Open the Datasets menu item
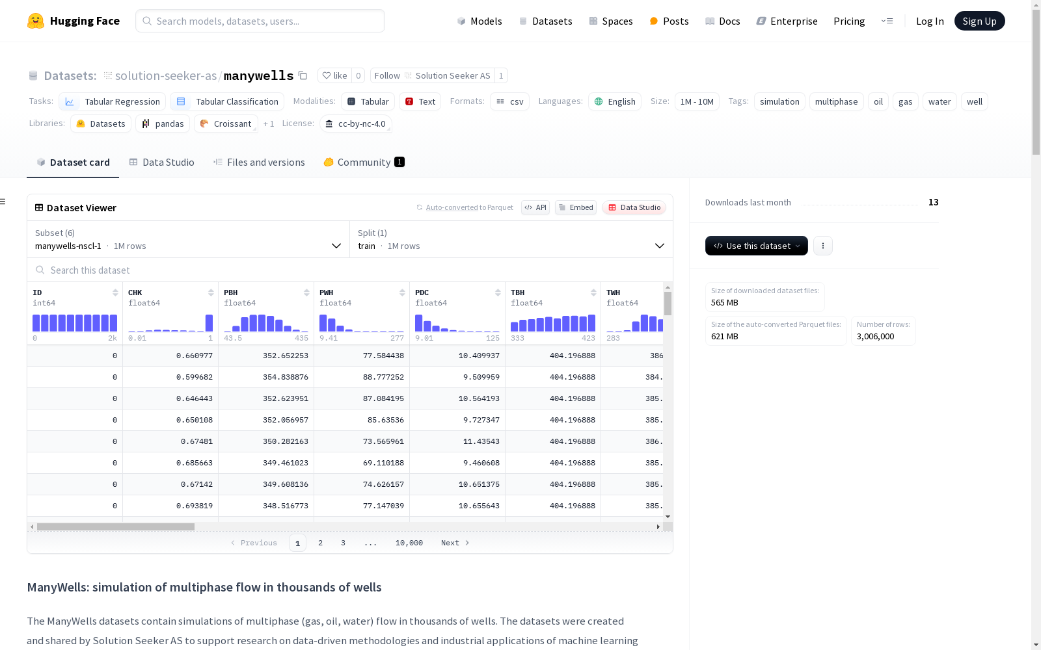The image size is (1041, 650). 545,21
